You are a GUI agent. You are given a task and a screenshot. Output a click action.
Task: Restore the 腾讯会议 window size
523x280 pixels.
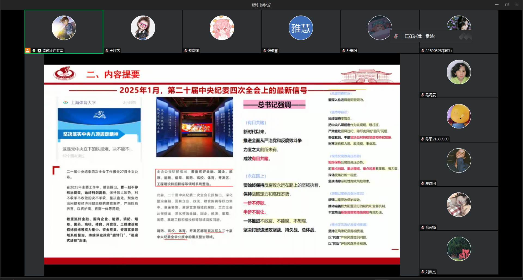pyautogui.click(x=507, y=5)
